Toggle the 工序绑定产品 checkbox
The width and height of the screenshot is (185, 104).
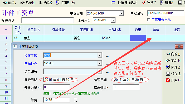click(149, 20)
